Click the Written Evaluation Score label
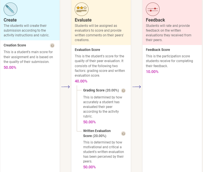 pos(97,133)
